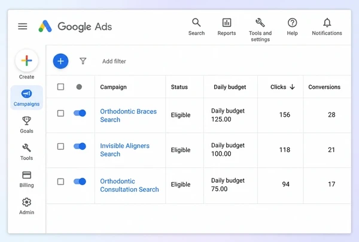Image resolution: width=359 pixels, height=242 pixels.
Task: Click the 28 conversions value
Action: [x=331, y=115]
